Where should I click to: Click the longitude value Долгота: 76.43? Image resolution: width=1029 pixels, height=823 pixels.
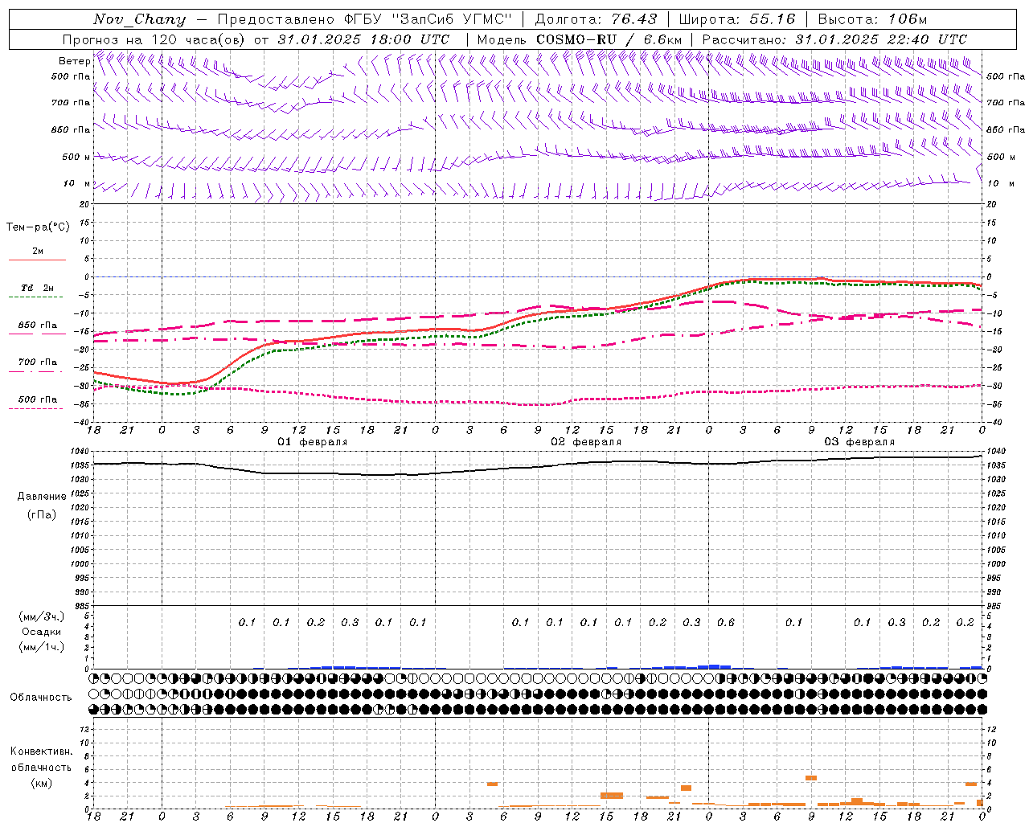pyautogui.click(x=596, y=19)
